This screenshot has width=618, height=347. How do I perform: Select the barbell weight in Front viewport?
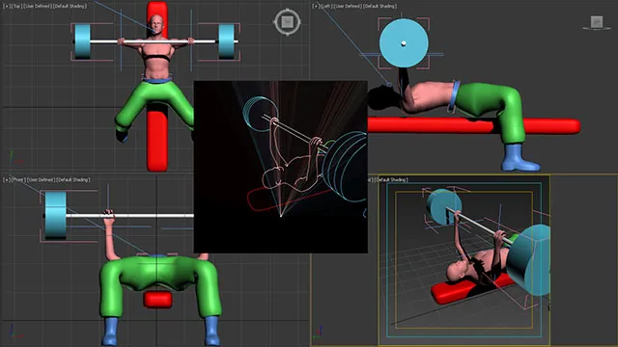(56, 215)
